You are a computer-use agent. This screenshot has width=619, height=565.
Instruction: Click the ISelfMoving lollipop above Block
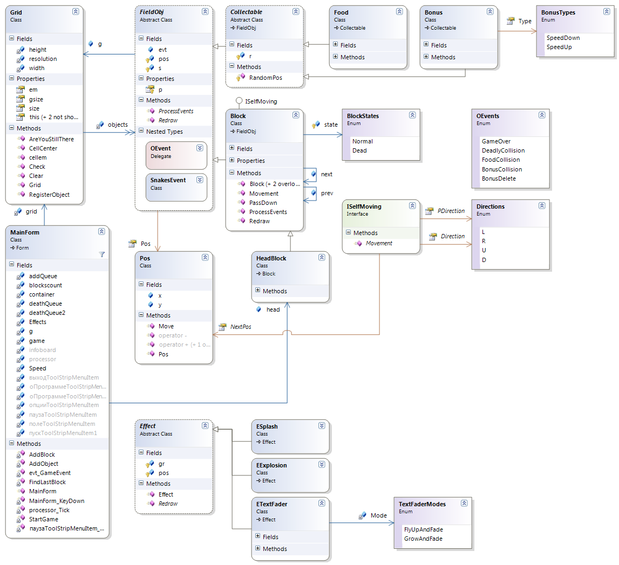[x=239, y=100]
